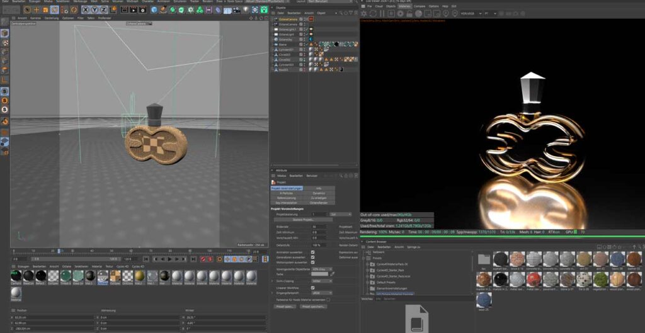Click the red record keyframe button
645x333 pixels.
click(x=203, y=259)
